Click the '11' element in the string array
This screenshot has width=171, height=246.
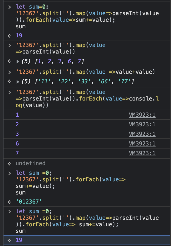tap(44, 82)
